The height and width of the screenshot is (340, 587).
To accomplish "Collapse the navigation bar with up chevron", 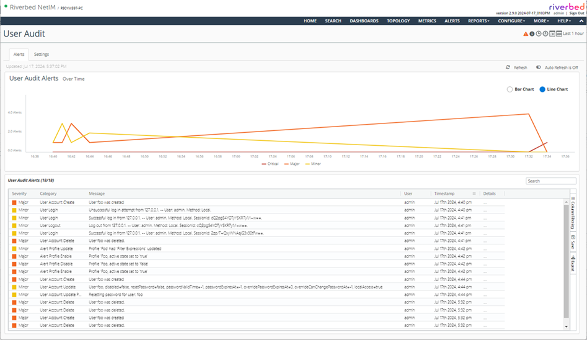I will pos(581,21).
